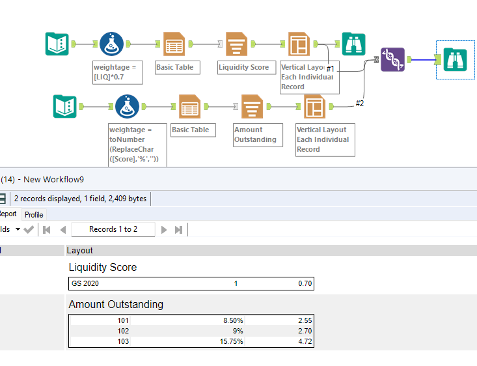Image resolution: width=477 pixels, height=366 pixels.
Task: Click the Amount Outstanding summarize tool icon
Action: [x=252, y=106]
